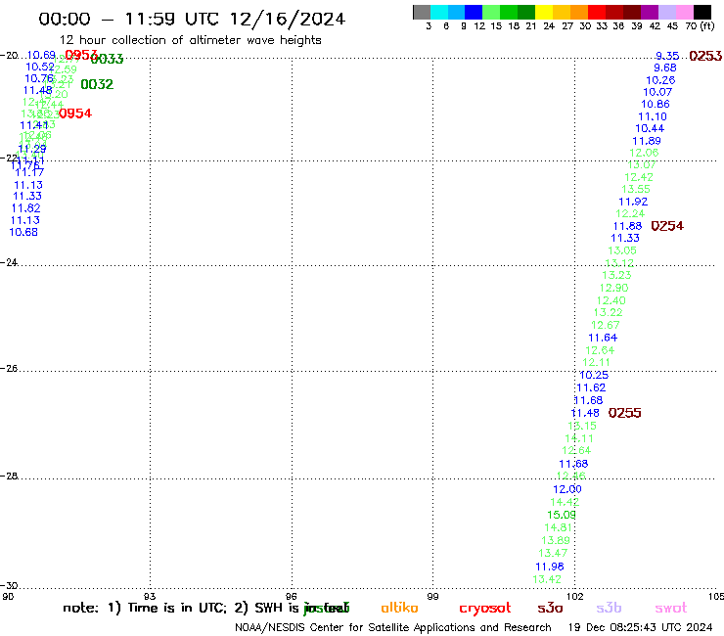Image resolution: width=724 pixels, height=636 pixels.
Task: Click the wave height value 13.89
Action: [x=556, y=540]
